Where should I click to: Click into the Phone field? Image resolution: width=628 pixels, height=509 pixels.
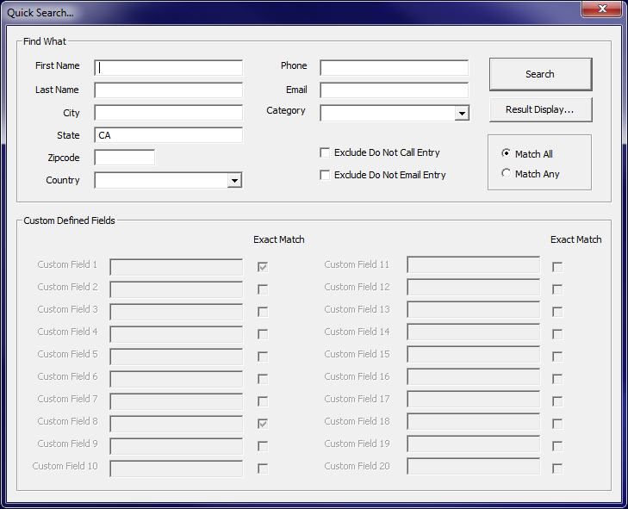(394, 68)
